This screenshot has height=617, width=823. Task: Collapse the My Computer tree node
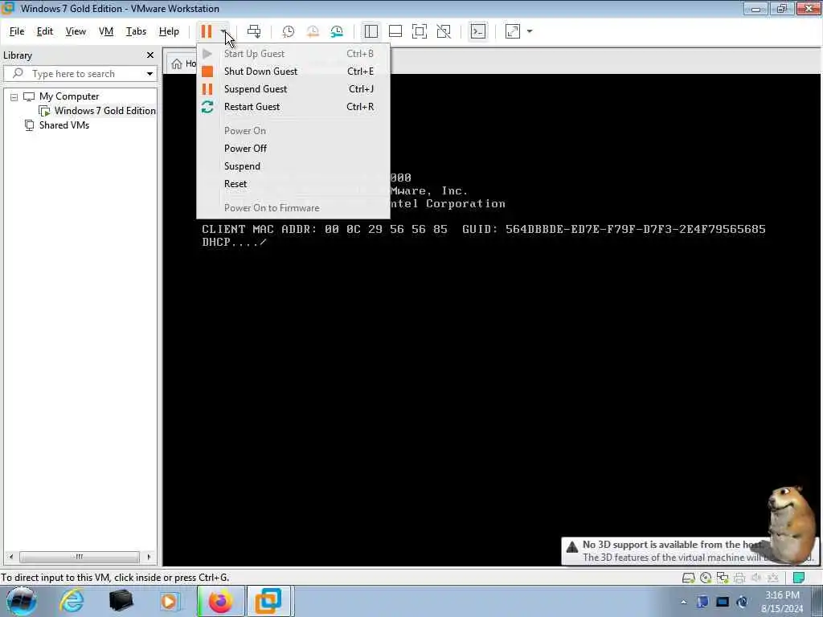point(14,97)
